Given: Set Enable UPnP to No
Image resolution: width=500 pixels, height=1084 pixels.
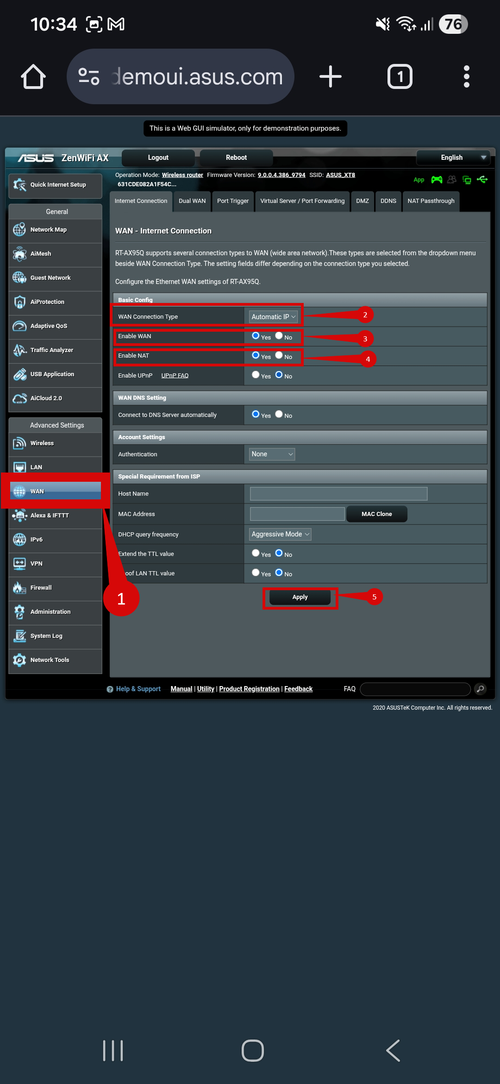Looking at the screenshot, I should (x=279, y=375).
